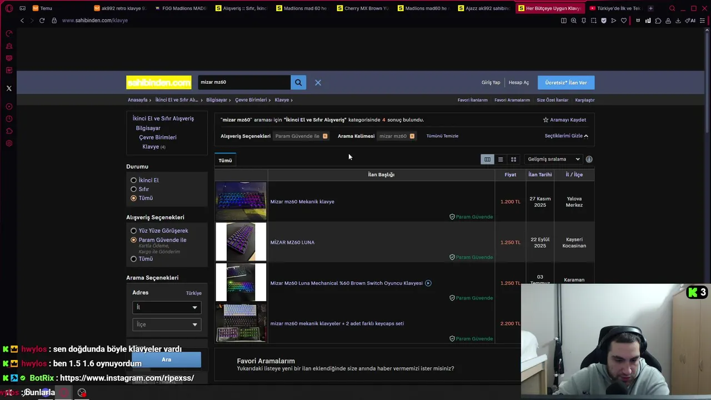Open the İlçe district dropdown
Viewport: 711px width, 400px height.
167,324
